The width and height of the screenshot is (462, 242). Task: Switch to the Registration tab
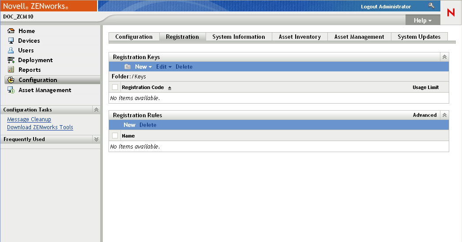pyautogui.click(x=182, y=37)
